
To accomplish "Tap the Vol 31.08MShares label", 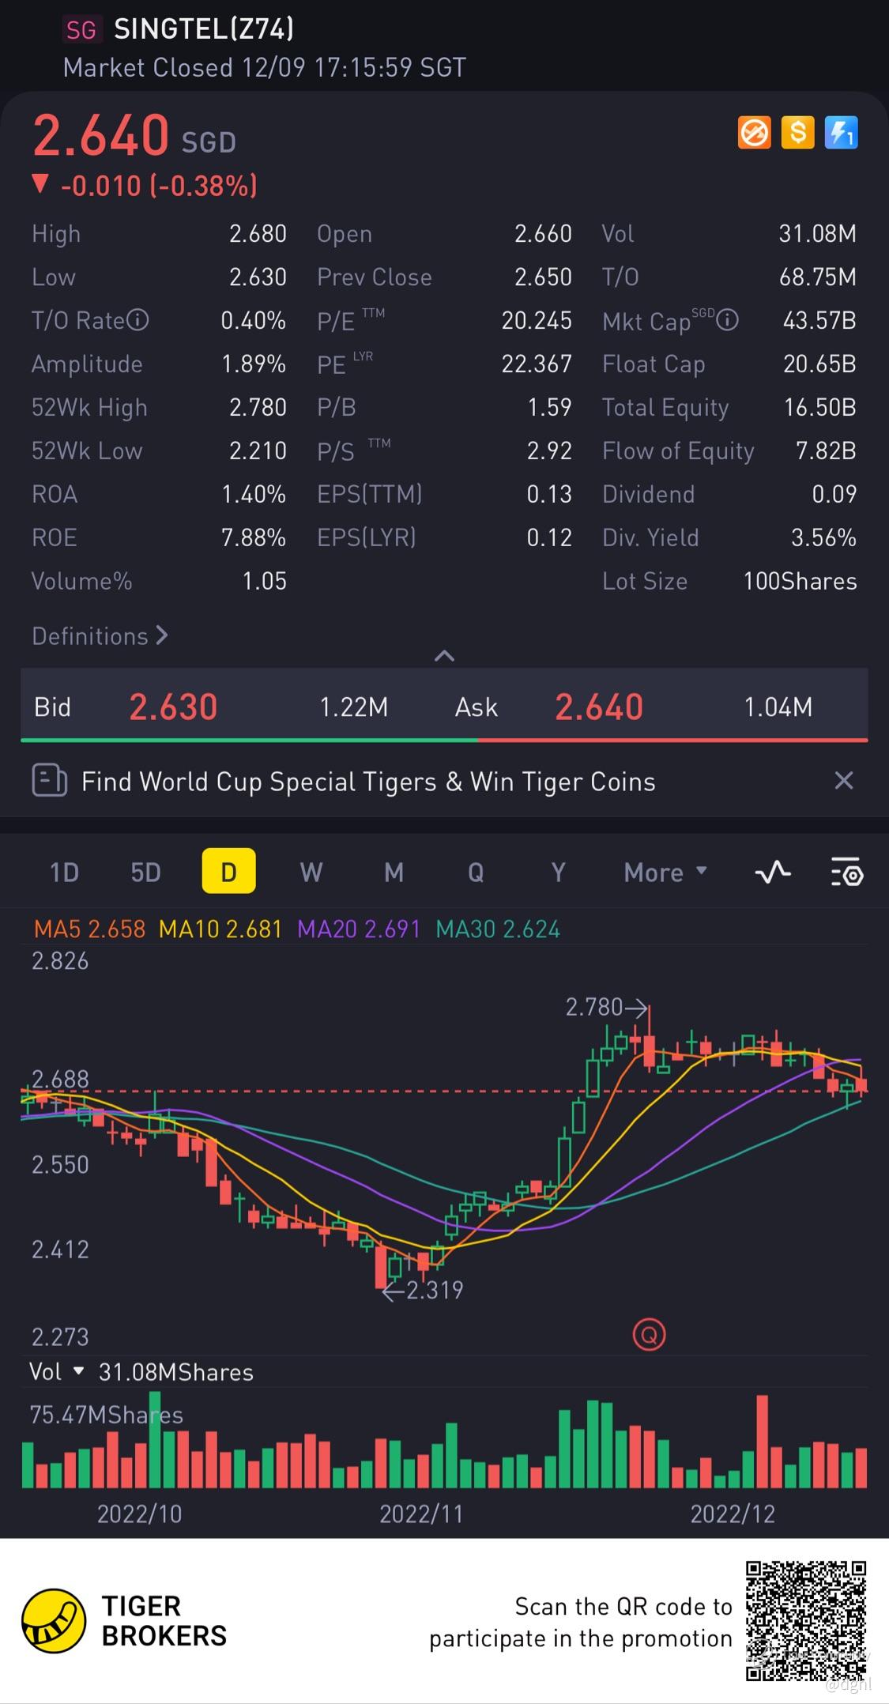I will tap(175, 1372).
